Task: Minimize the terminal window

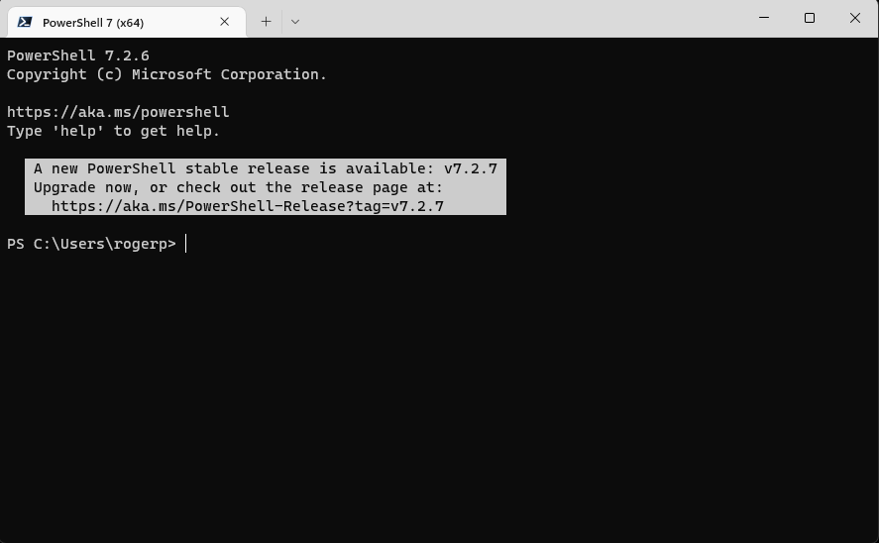Action: pyautogui.click(x=763, y=18)
